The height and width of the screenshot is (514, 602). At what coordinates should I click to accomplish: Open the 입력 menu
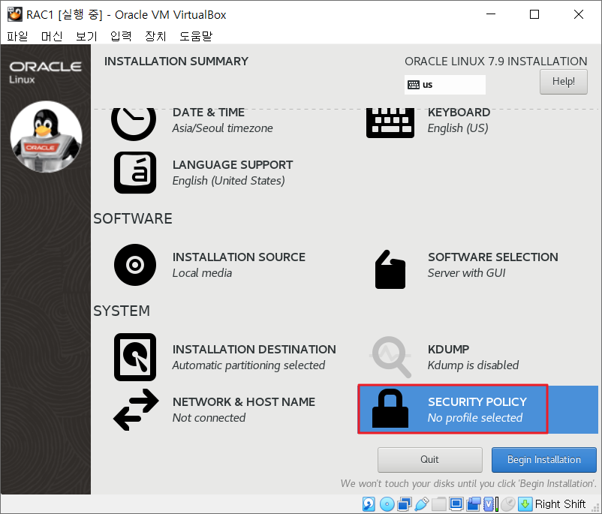121,36
